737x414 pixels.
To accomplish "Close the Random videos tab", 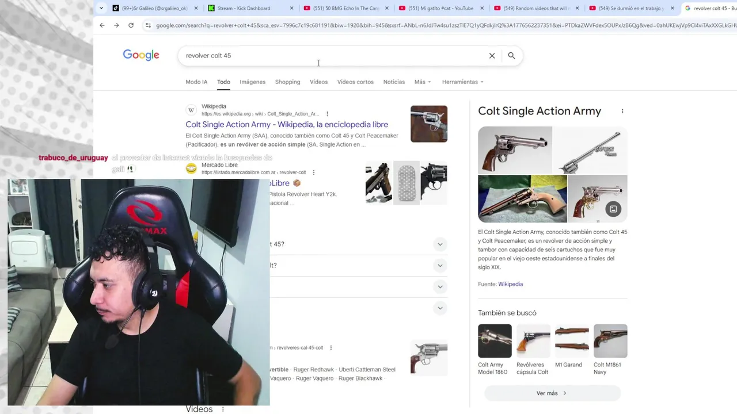I will [x=577, y=8].
